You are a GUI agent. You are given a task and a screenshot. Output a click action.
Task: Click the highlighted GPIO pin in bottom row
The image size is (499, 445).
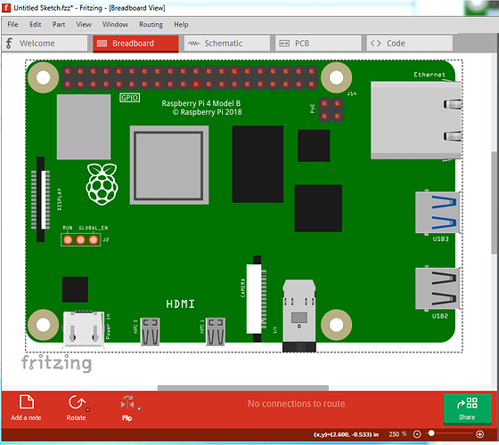coord(196,85)
